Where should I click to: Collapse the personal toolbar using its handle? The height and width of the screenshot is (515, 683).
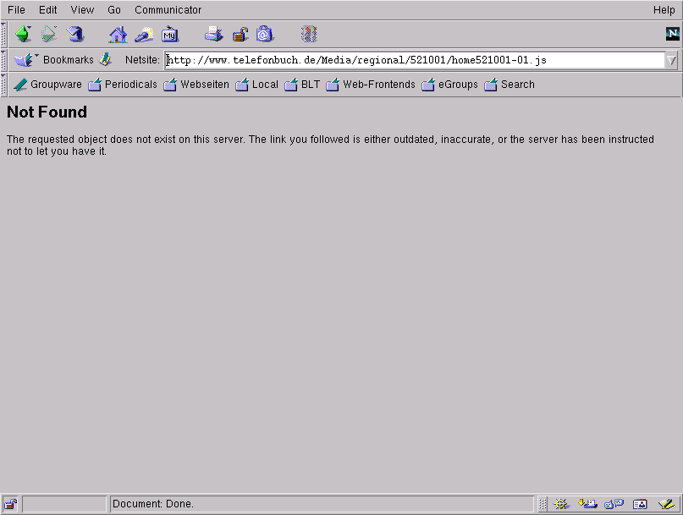pos(4,85)
